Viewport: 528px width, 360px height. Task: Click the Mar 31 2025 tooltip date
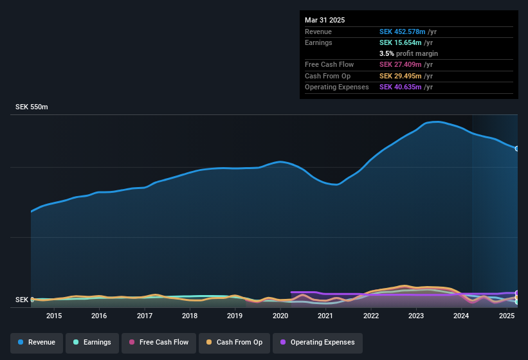325,20
